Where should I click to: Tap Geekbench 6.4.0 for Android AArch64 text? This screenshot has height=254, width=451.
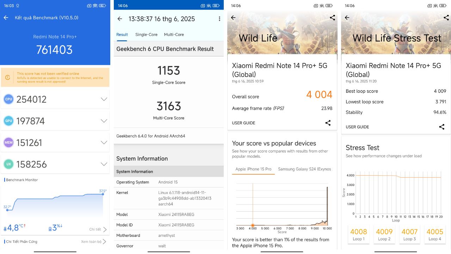pos(151,136)
